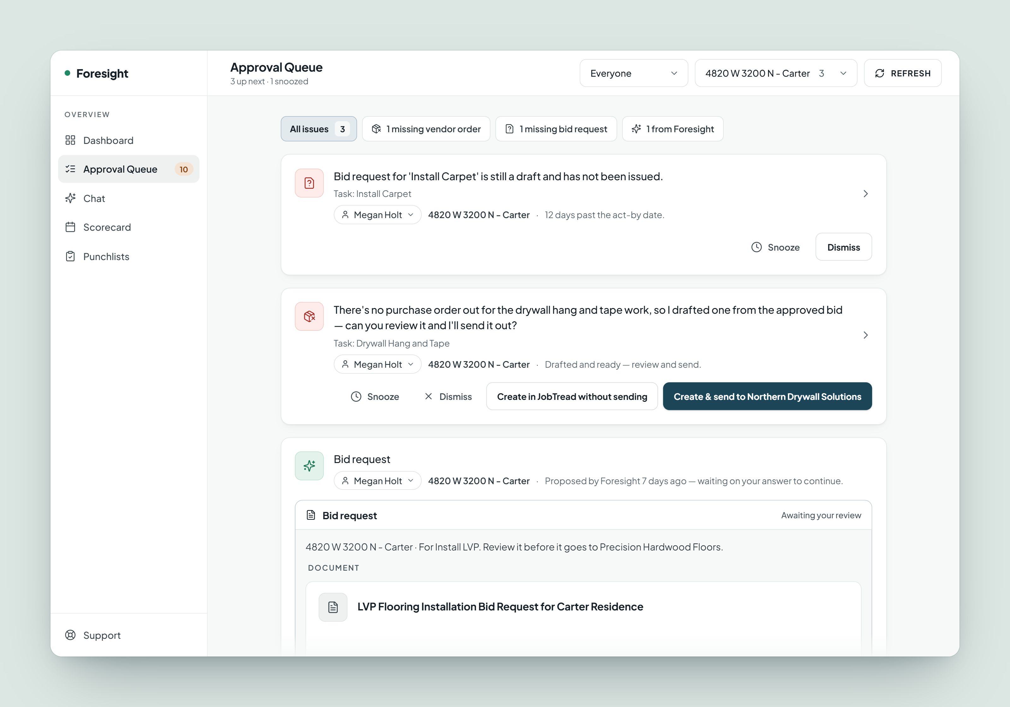
Task: Click the Awaiting your review status text
Action: tap(821, 516)
